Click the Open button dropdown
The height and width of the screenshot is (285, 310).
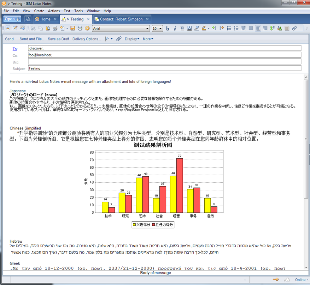pyautogui.click(x=12, y=19)
